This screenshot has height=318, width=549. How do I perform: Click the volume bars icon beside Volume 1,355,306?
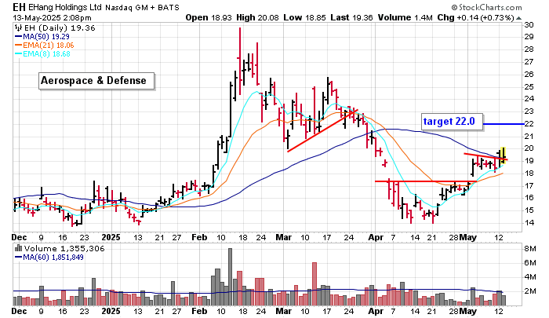(x=18, y=249)
